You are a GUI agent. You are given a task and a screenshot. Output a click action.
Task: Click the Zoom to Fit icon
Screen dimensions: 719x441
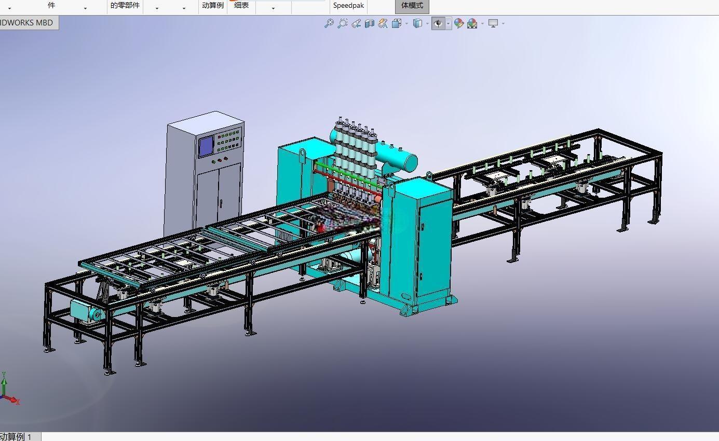pos(329,23)
